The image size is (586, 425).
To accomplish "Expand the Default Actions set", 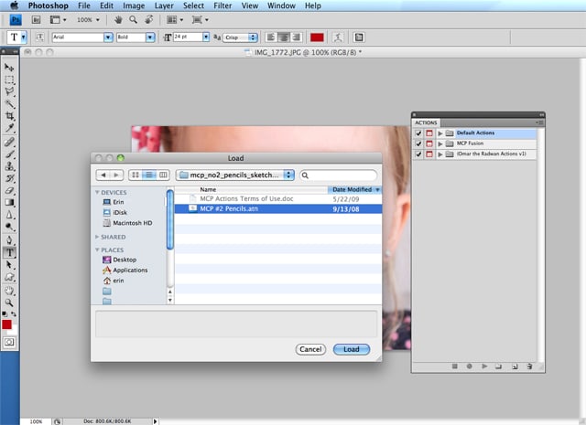I will click(440, 133).
